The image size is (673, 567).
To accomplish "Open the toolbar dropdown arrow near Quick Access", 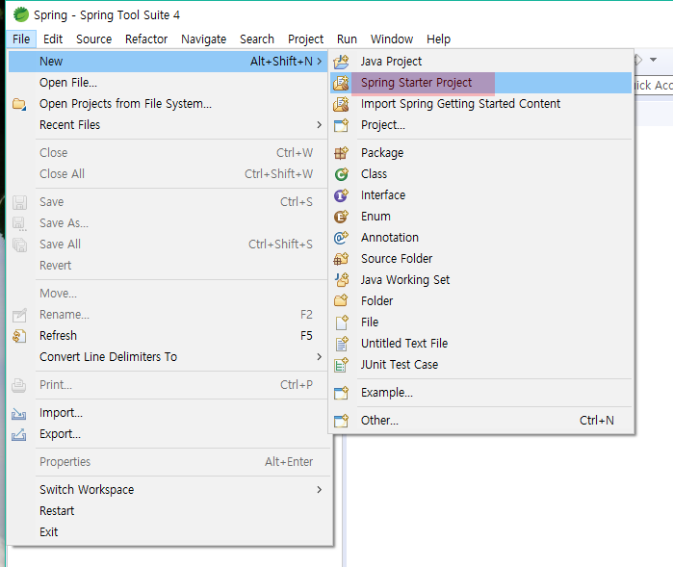I will pyautogui.click(x=653, y=60).
